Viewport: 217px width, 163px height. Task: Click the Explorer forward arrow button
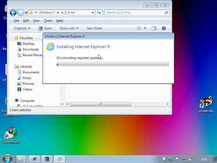(21, 12)
